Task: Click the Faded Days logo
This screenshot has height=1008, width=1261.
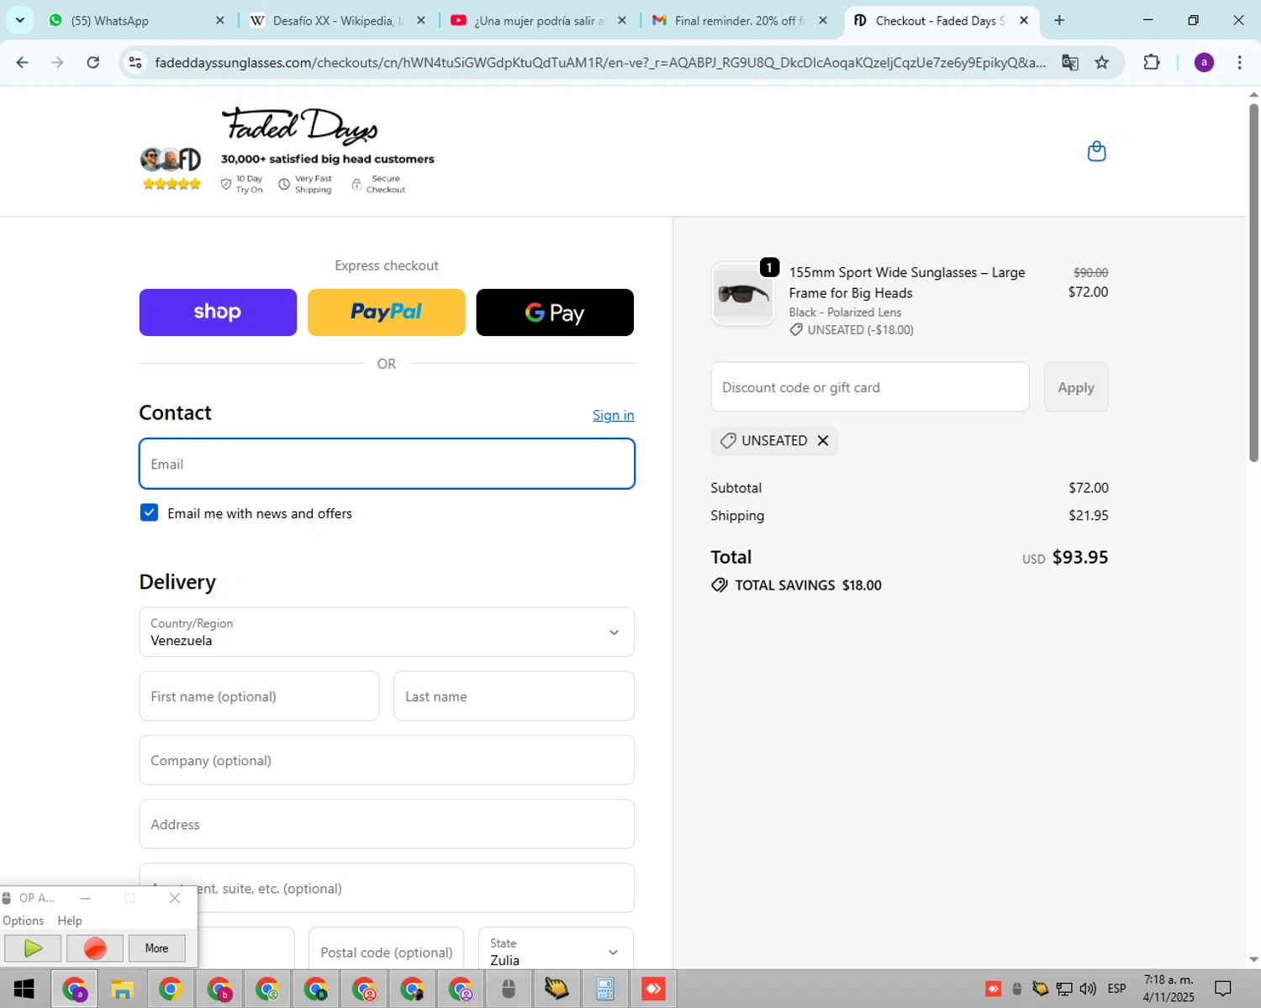Action: (x=299, y=126)
